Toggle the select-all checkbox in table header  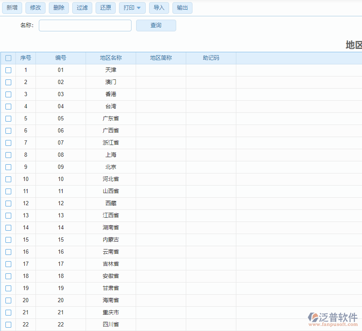point(8,58)
